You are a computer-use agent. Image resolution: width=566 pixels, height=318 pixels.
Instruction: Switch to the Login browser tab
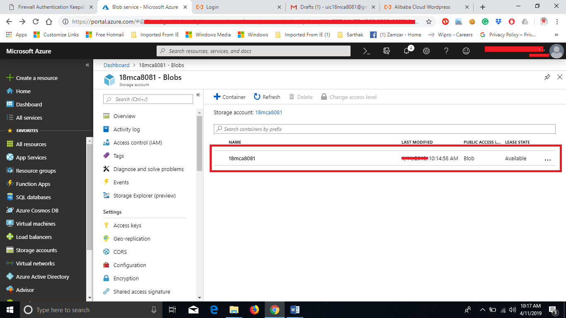(239, 7)
